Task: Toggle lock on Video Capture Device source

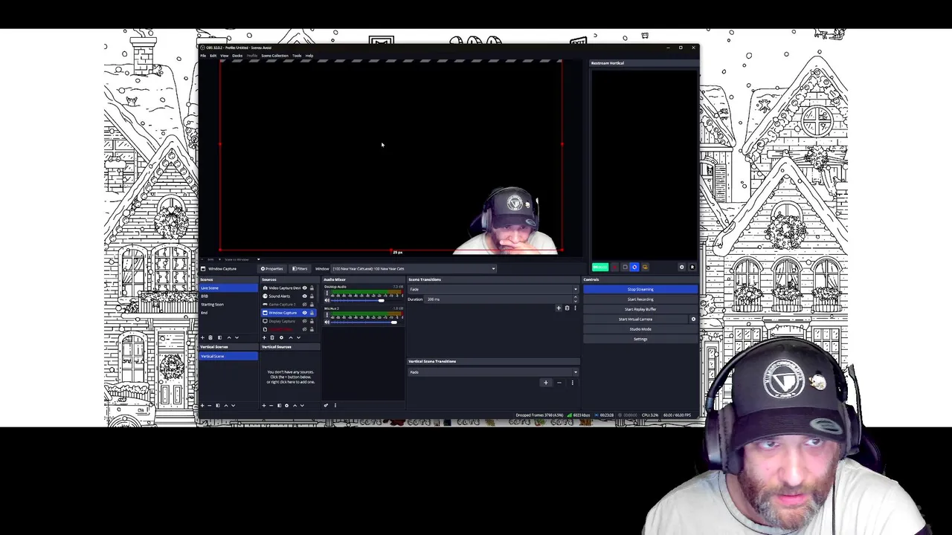Action: [312, 288]
